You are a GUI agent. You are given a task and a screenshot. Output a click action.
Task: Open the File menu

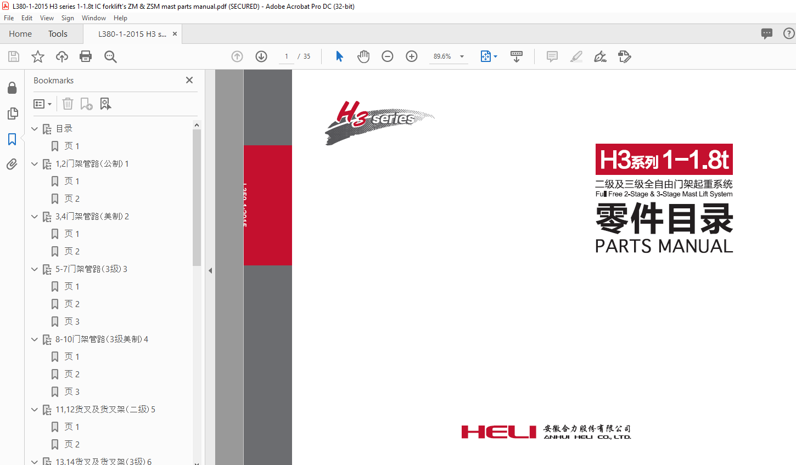point(9,18)
